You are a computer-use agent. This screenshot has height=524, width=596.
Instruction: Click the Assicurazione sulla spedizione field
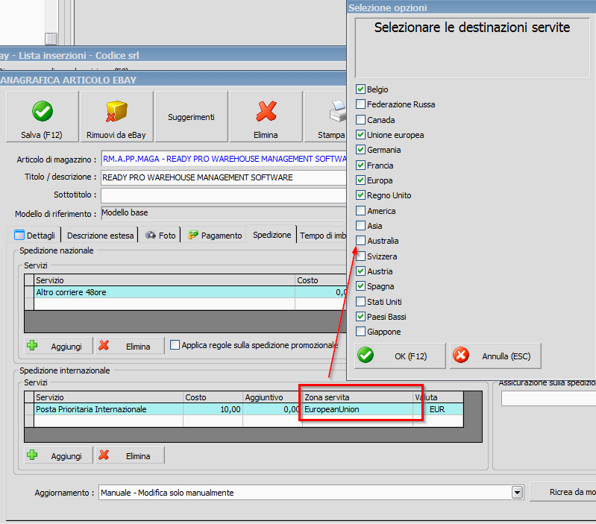coord(548,399)
